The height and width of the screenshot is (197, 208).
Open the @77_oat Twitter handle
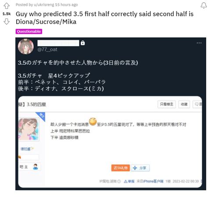[x=47, y=50]
